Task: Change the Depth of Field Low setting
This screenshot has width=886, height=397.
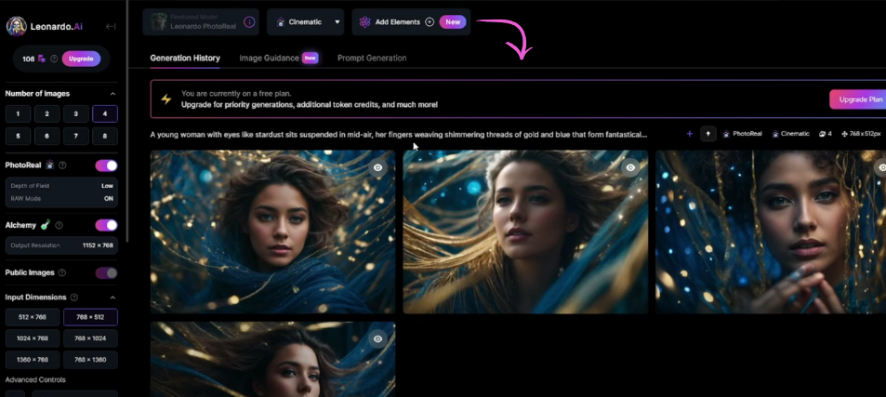Action: click(61, 186)
